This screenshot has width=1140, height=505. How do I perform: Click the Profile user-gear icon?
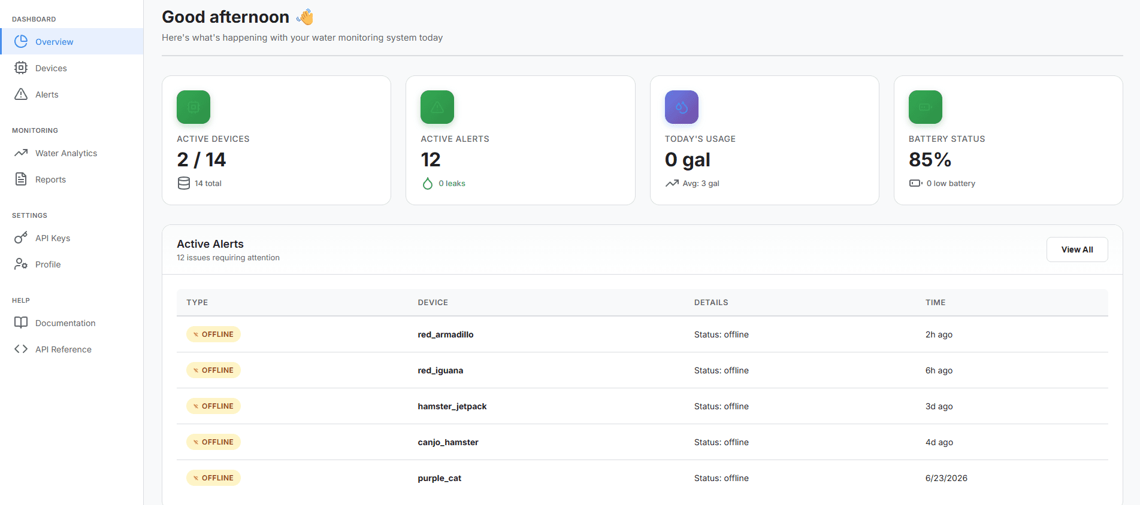tap(21, 264)
